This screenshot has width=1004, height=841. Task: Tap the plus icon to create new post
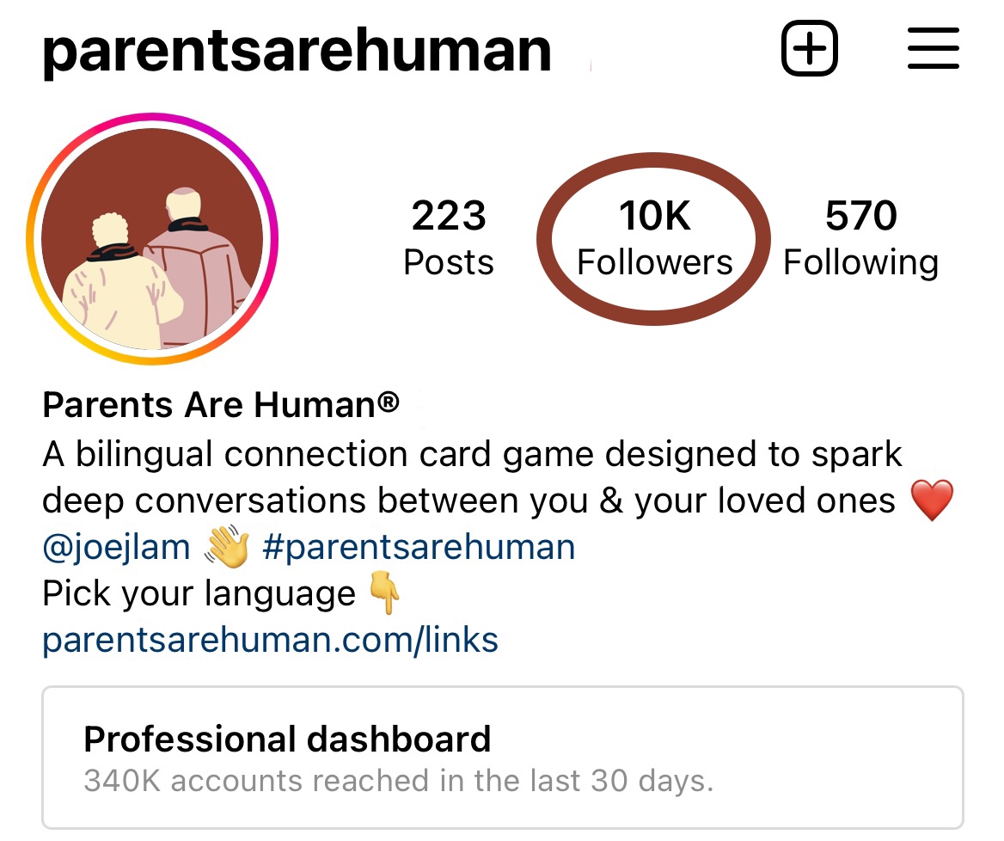[810, 48]
